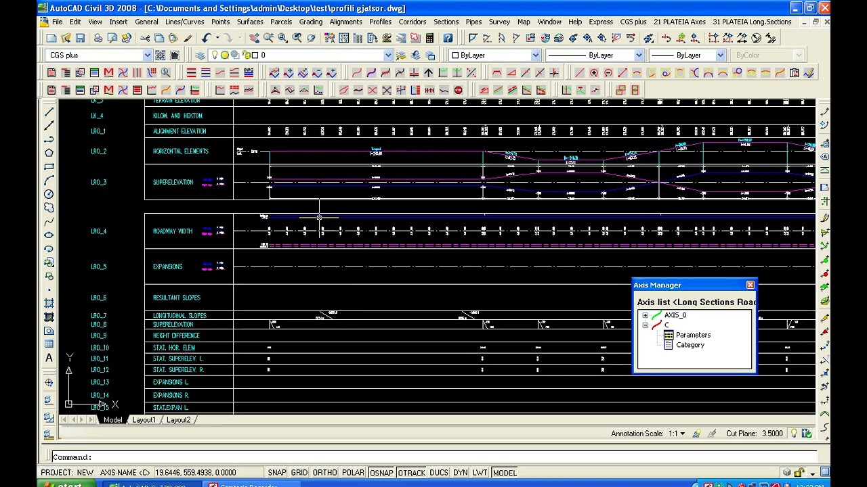Open the File menu
Screen dimensions: 867x487
(58, 22)
